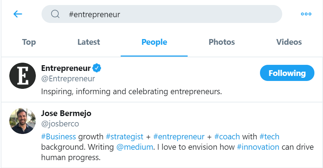Click the back arrow icon
323x168 pixels.
[18, 14]
